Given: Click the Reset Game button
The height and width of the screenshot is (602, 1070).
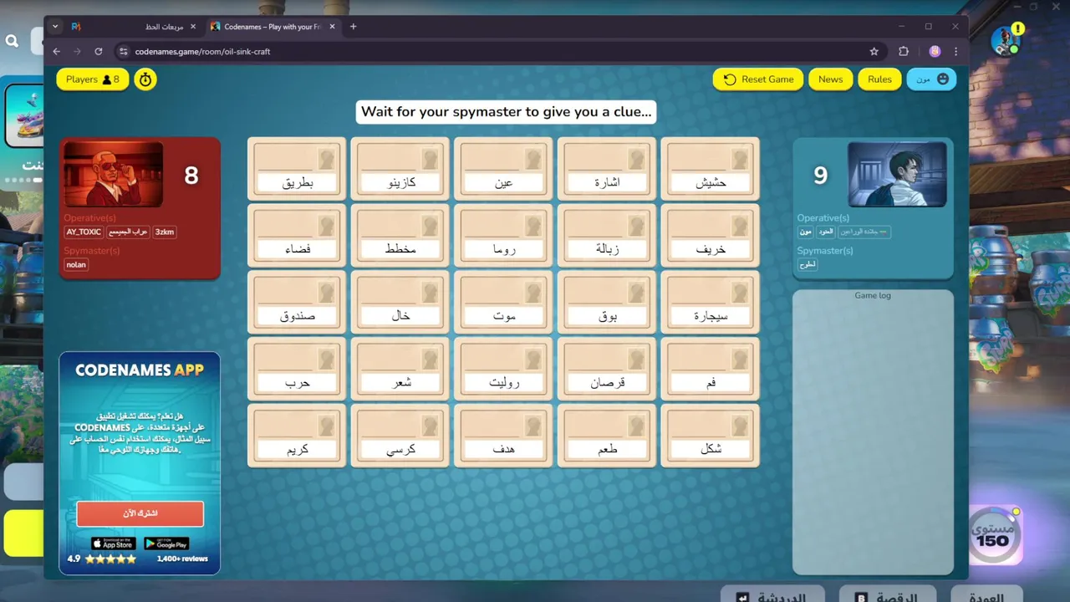Looking at the screenshot, I should pos(758,79).
